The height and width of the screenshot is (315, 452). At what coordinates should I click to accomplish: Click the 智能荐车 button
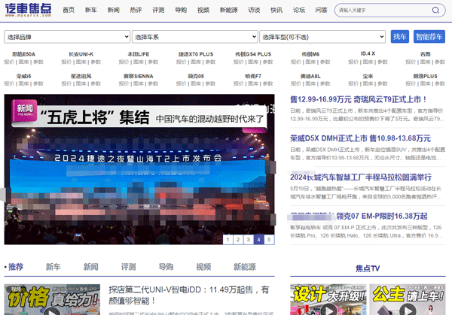[429, 37]
